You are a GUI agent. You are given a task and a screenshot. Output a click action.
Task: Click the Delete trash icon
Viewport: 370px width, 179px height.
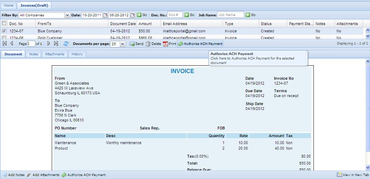[148, 44]
